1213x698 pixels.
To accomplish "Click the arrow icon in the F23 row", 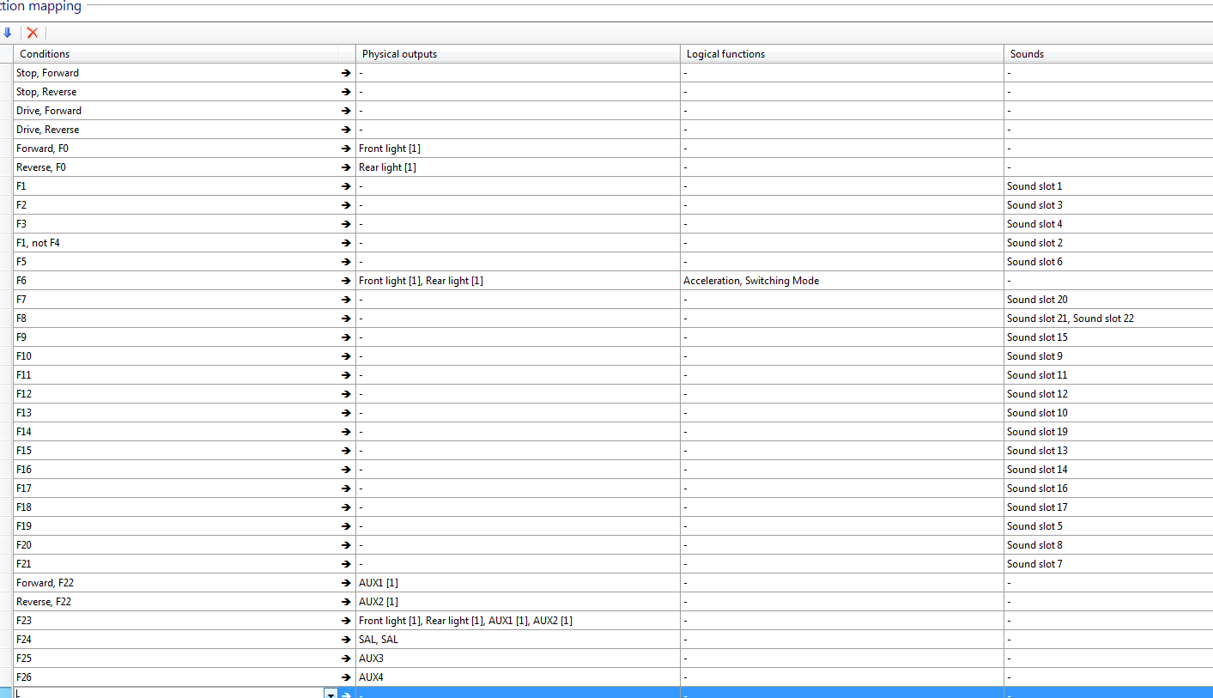I will pyautogui.click(x=345, y=621).
